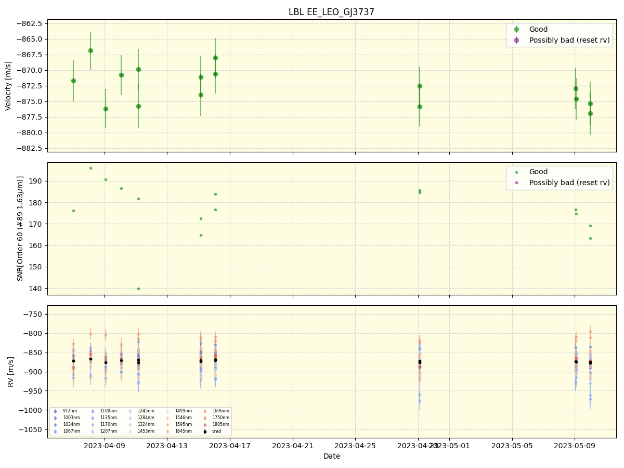
Task: Click the 1067nm legend marker
Action: click(55, 432)
